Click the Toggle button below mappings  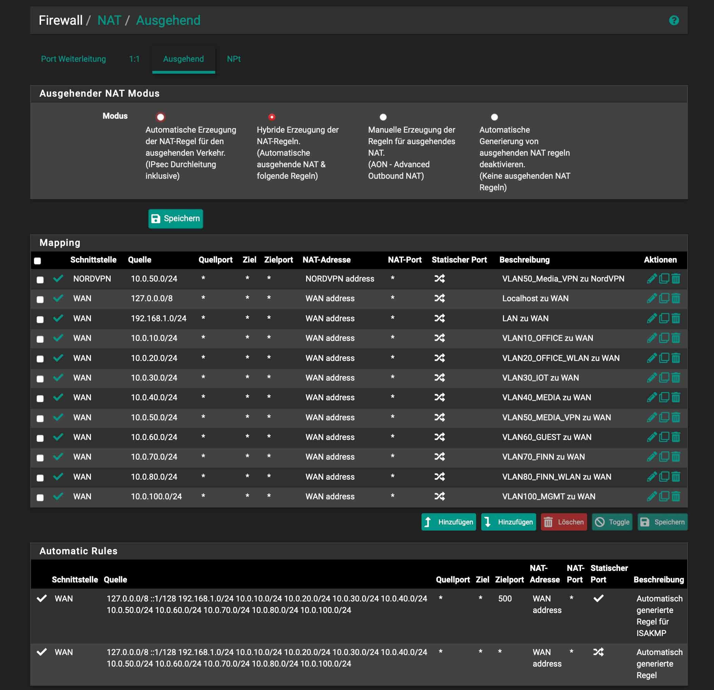[x=612, y=522]
